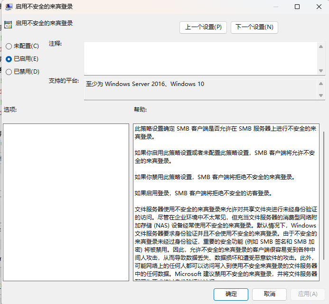Click the help text vertical scrollbar thumb
This screenshot has width=329, height=304.
tap(324, 195)
